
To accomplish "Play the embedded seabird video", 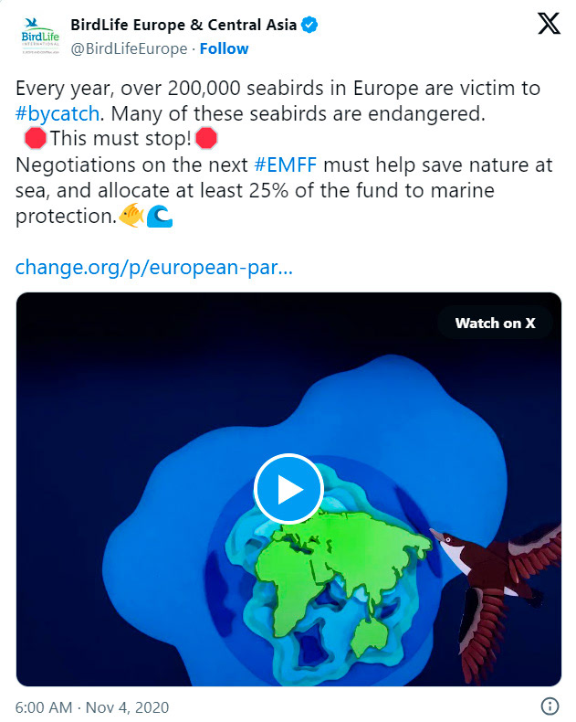I will (x=288, y=489).
